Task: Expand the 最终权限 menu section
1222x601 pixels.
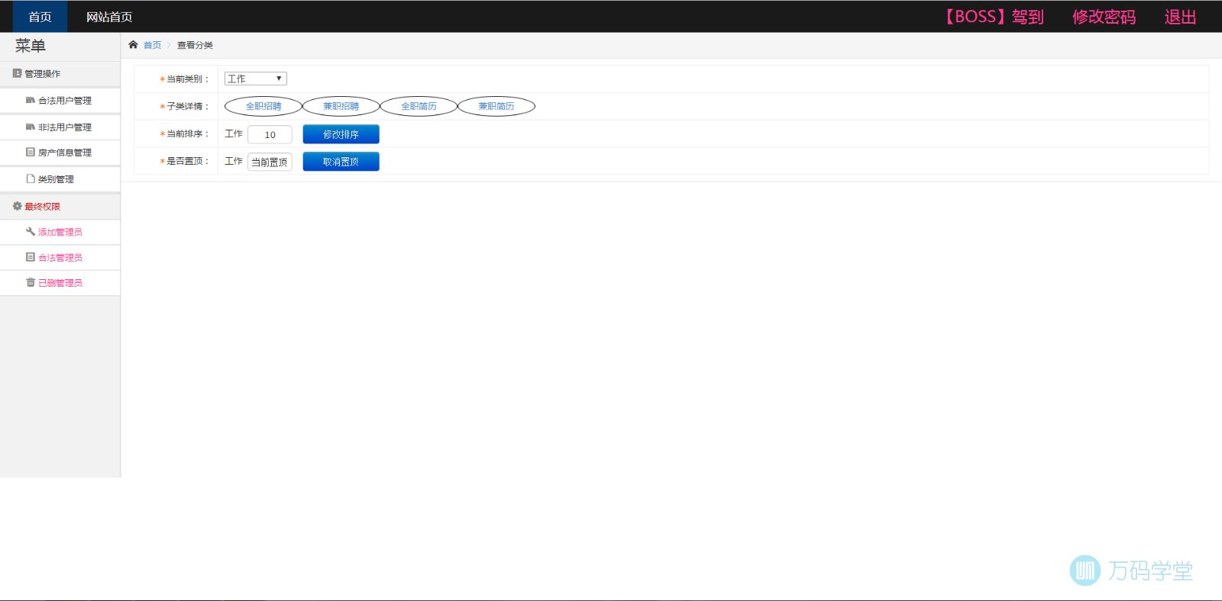Action: point(60,207)
